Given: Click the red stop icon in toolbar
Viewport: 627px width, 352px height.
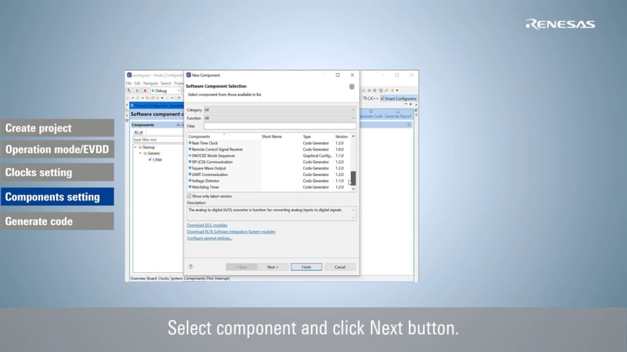Looking at the screenshot, I should point(144,91).
